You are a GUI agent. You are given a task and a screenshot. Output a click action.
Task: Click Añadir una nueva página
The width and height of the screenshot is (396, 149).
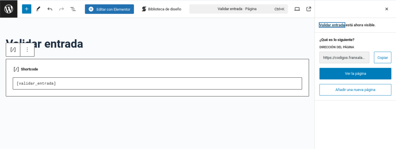tap(355, 90)
